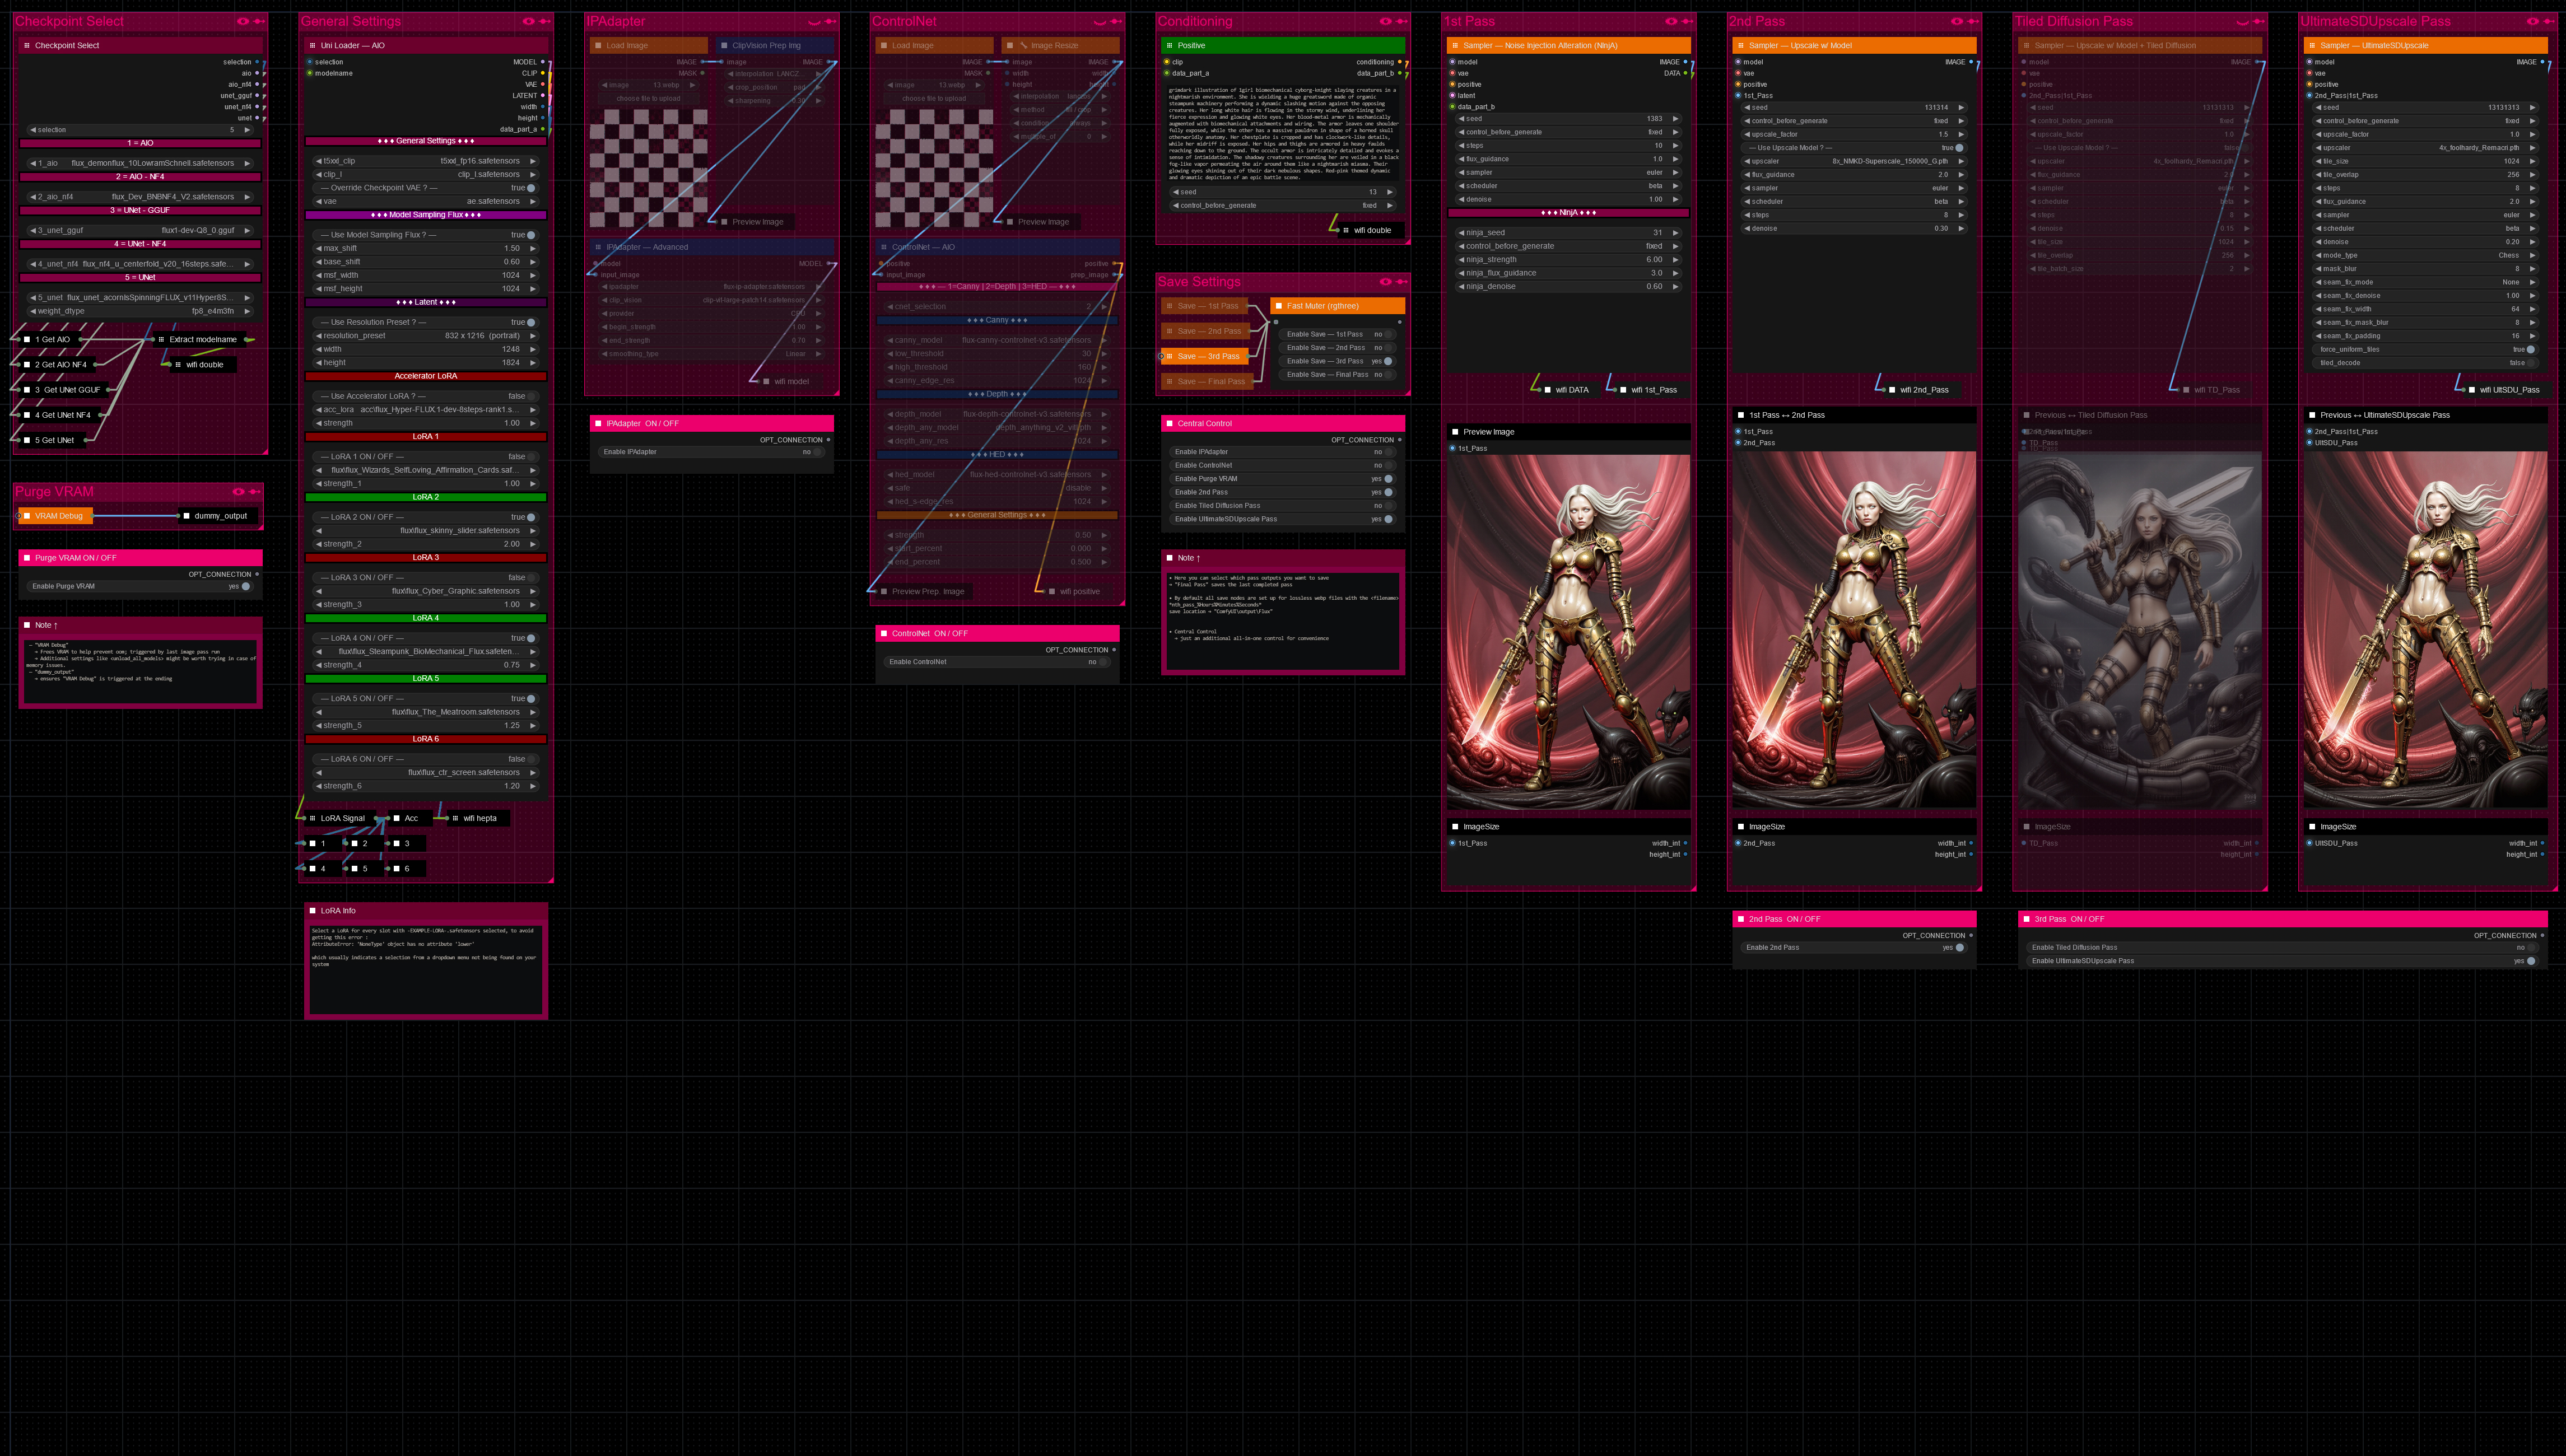The image size is (2566, 1456).
Task: Click the eye icon on Checkpoint Select group
Action: pos(242,21)
